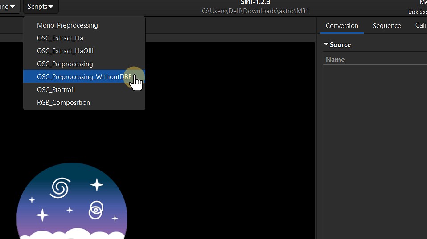This screenshot has width=427, height=239.
Task: Open the Image Processing dropdown at top-left
Action: (8, 7)
